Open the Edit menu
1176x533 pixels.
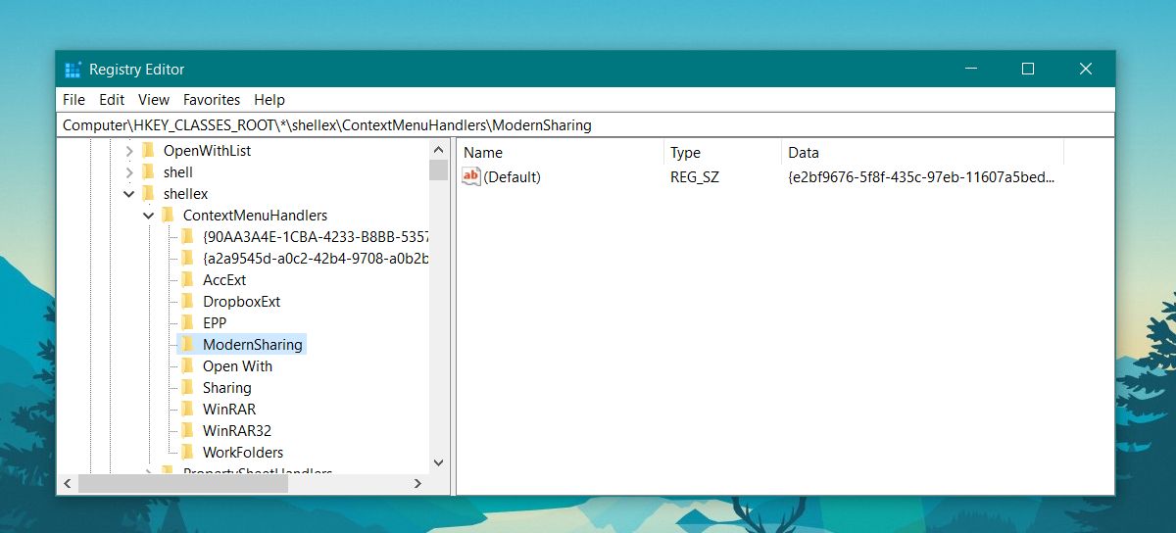point(112,100)
